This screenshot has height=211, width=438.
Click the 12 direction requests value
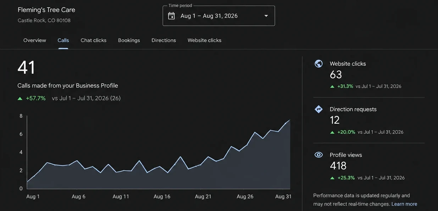pos(335,120)
